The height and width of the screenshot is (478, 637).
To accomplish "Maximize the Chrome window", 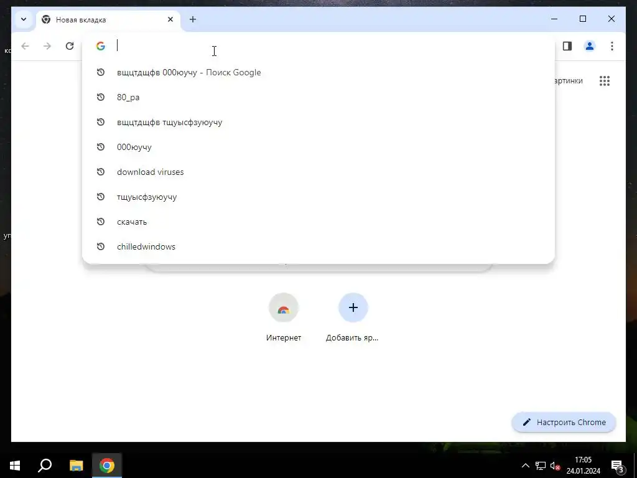I will [x=582, y=19].
